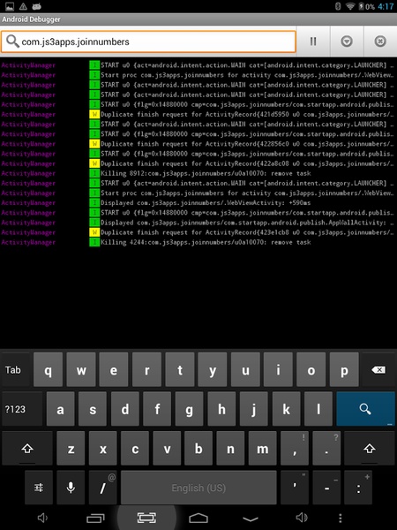Select warning line with ActivityRecord{421d5950
Viewport: 397px width, 530px height.
point(198,114)
